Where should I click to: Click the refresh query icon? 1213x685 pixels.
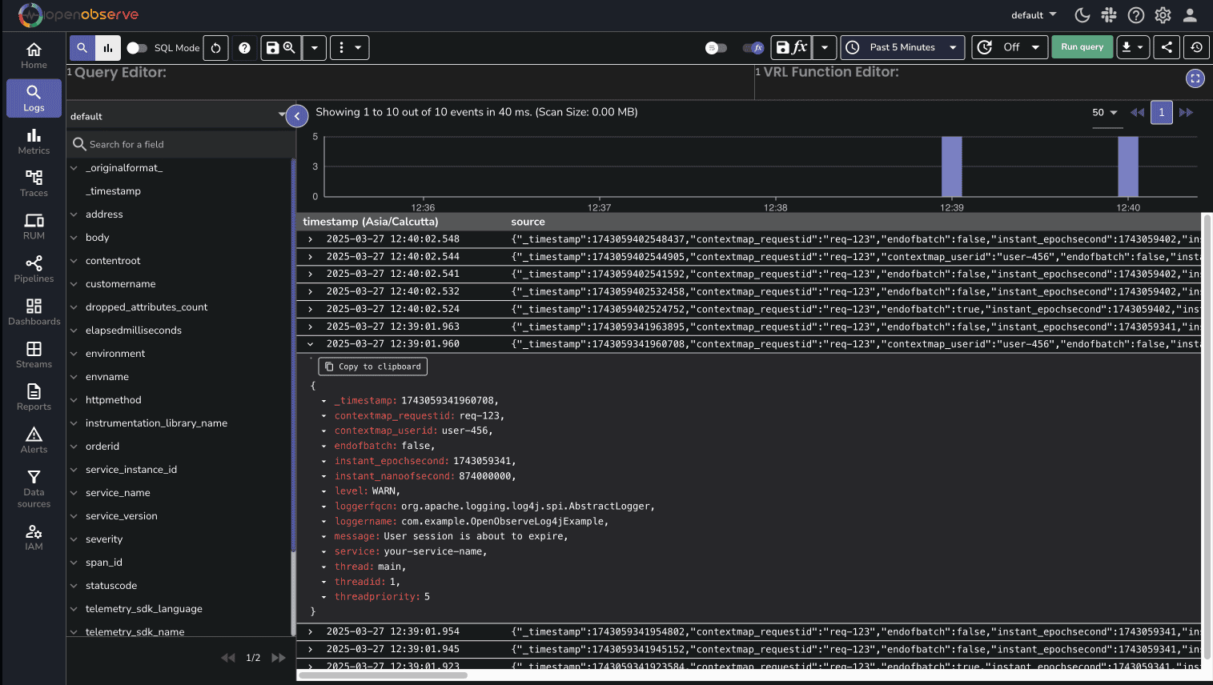click(215, 47)
